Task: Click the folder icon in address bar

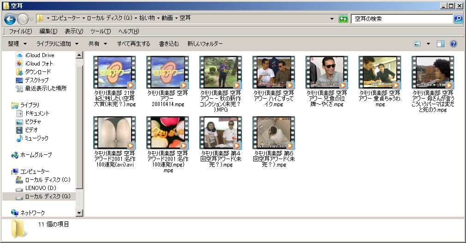Action: pyautogui.click(x=41, y=18)
